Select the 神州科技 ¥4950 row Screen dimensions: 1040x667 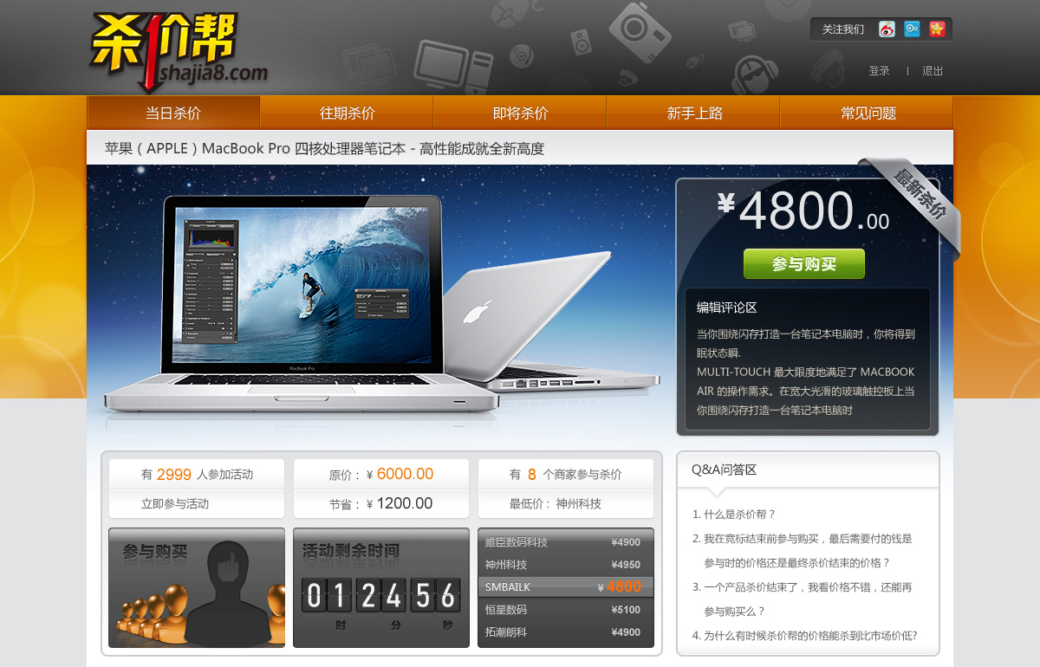click(566, 565)
